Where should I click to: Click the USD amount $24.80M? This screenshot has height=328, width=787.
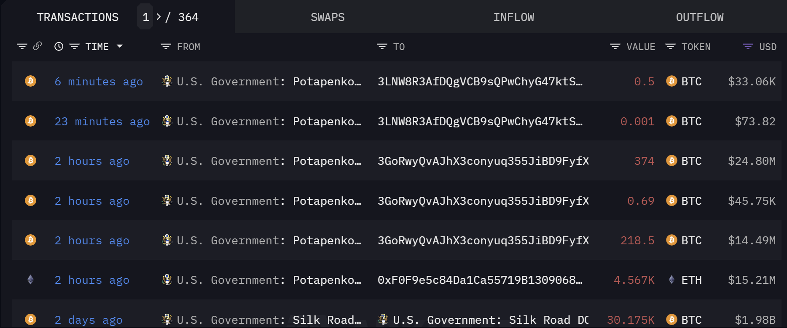tap(752, 161)
